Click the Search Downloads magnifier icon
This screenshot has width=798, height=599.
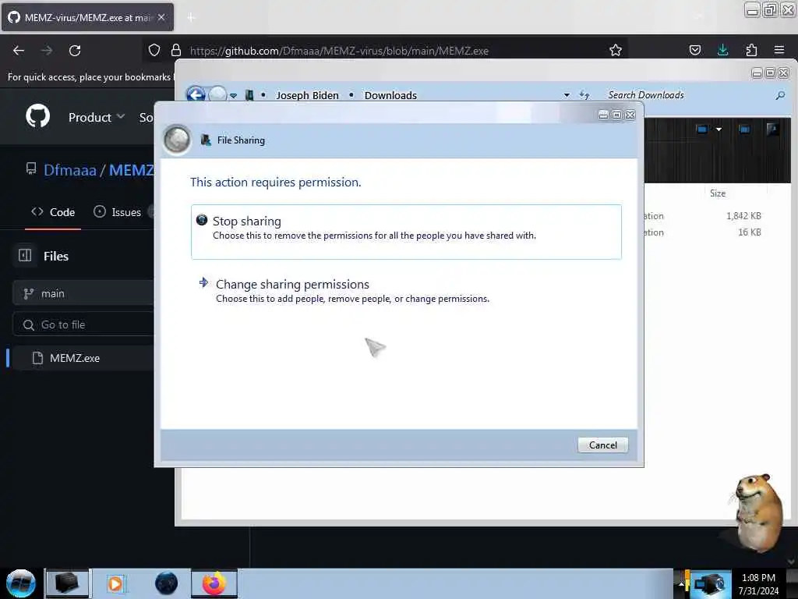tap(780, 95)
